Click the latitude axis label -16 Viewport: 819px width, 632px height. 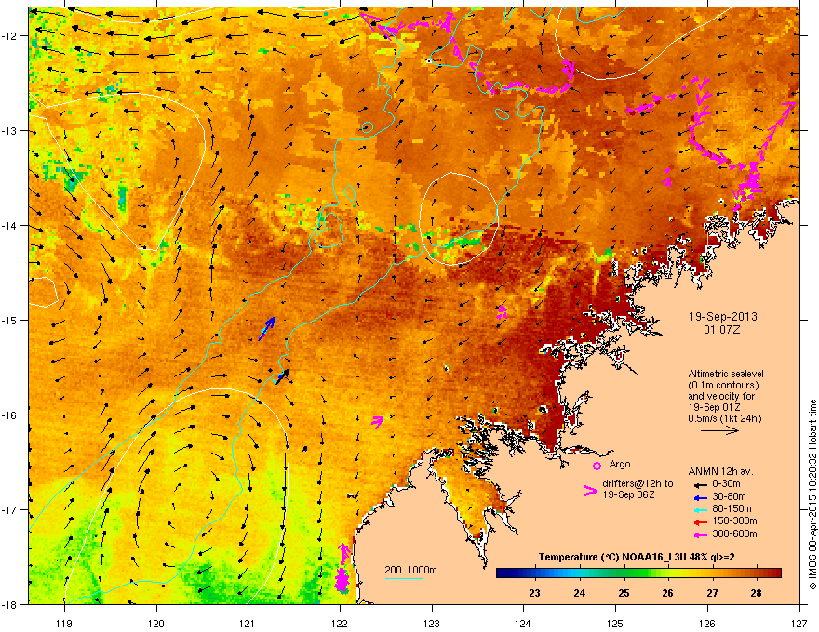9,415
